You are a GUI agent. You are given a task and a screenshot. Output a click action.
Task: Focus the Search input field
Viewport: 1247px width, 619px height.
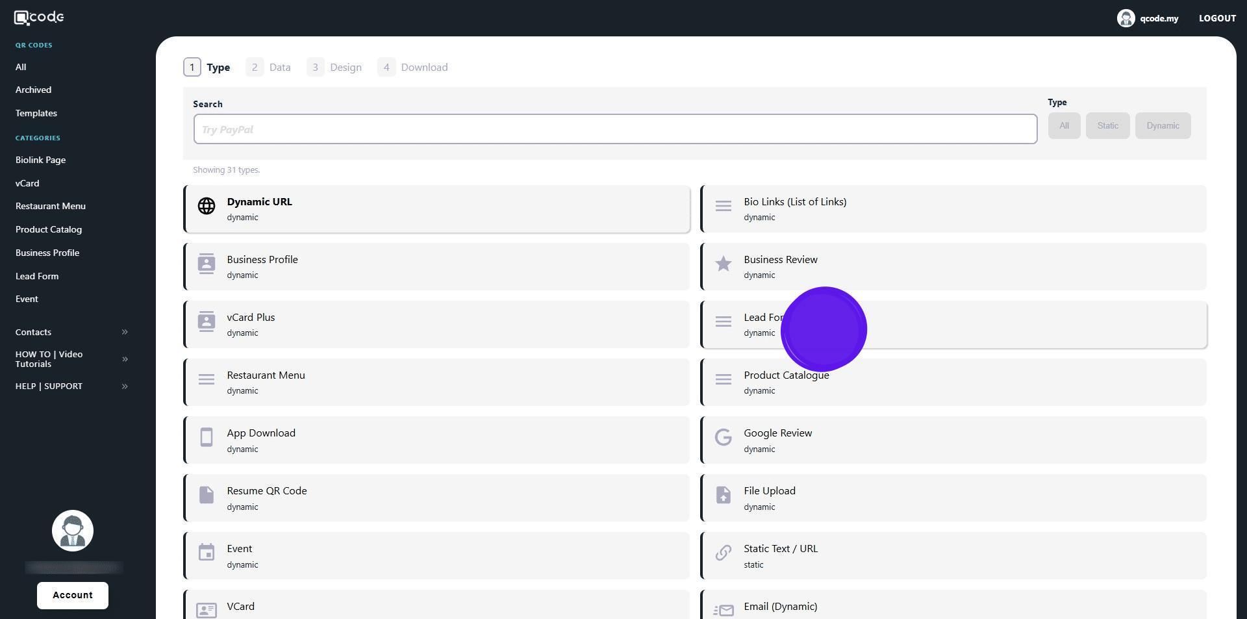[614, 129]
